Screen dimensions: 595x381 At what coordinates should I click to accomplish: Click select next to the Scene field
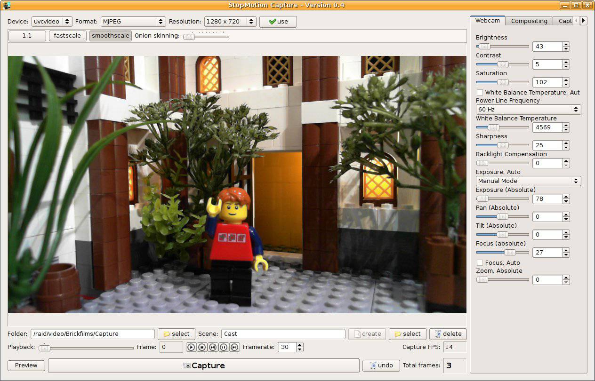408,334
